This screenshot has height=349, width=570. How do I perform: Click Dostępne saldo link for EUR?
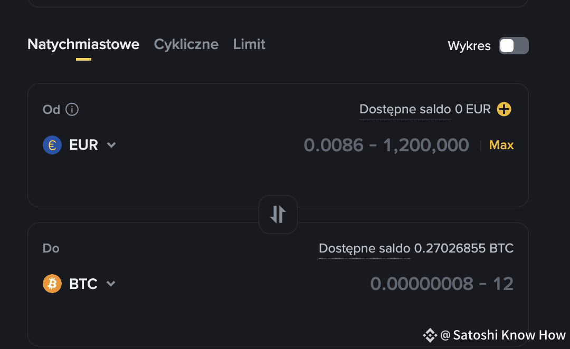[405, 109]
